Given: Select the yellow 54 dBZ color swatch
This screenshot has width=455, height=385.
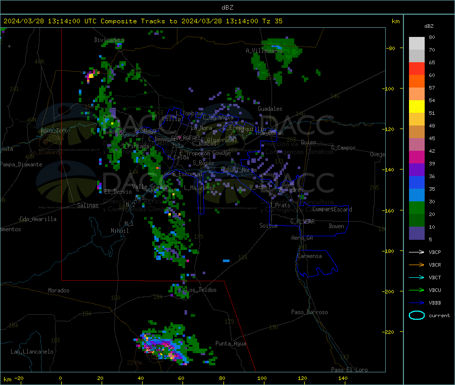Looking at the screenshot, I should tap(417, 107).
